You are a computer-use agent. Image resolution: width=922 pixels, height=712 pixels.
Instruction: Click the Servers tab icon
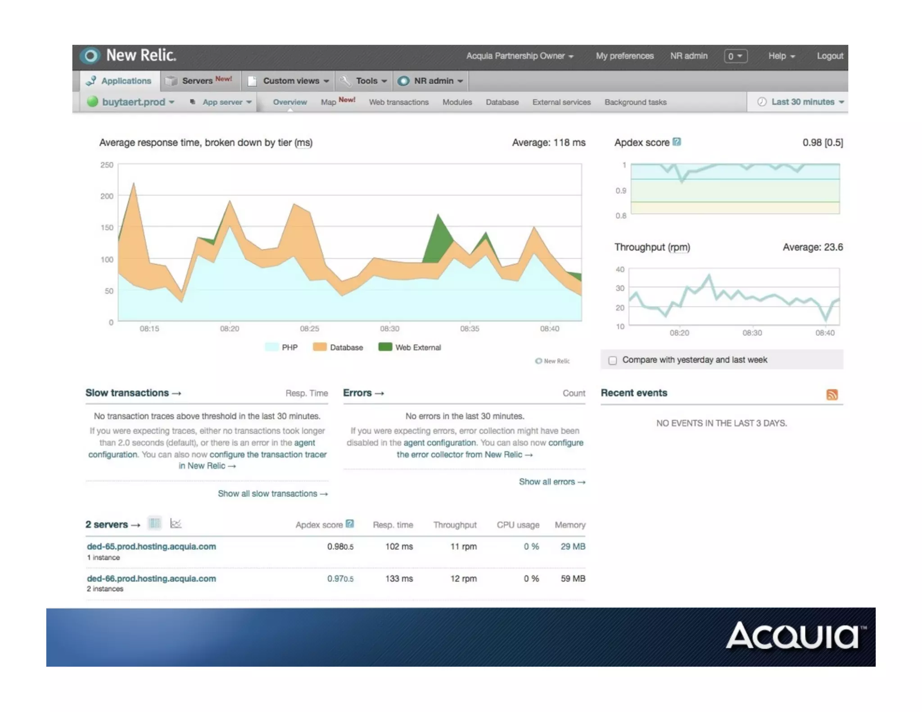[x=172, y=81]
